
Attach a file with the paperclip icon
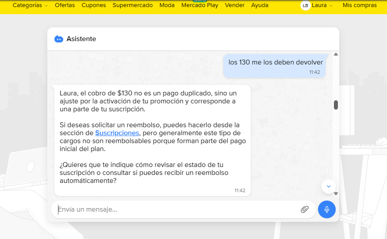point(305,209)
